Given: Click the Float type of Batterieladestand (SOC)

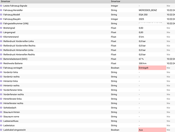Looking at the screenshot, I should pos(113,59).
